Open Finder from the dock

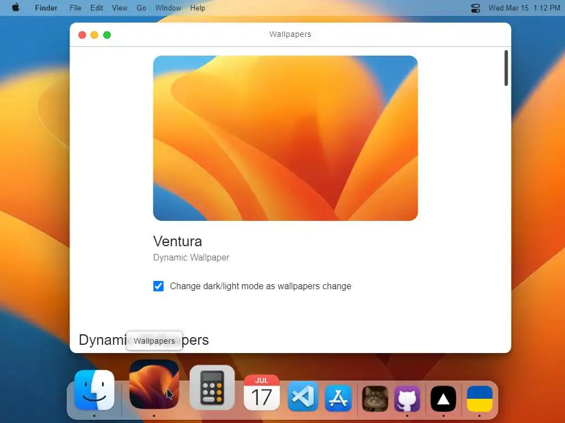click(x=94, y=390)
